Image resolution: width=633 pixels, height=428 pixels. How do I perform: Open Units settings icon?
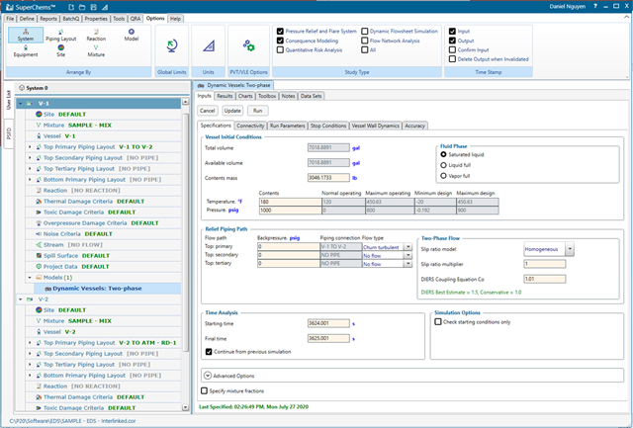(x=209, y=46)
